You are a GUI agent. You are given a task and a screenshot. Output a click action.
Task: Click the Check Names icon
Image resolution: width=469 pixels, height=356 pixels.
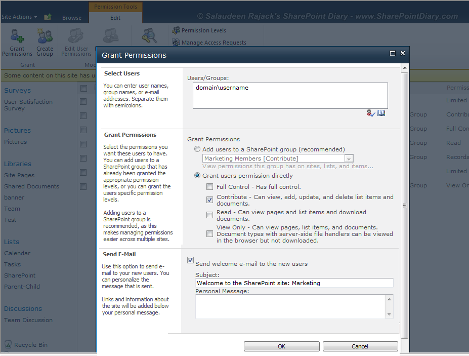pos(371,113)
